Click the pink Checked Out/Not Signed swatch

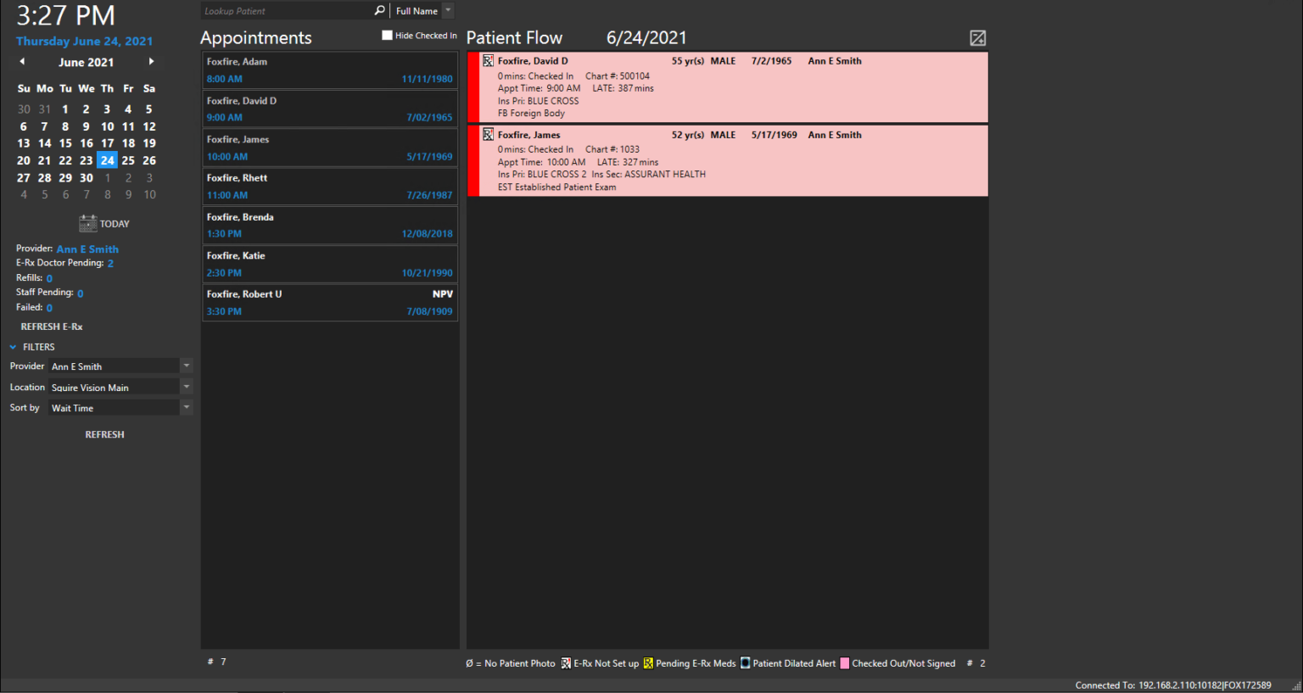click(x=844, y=663)
